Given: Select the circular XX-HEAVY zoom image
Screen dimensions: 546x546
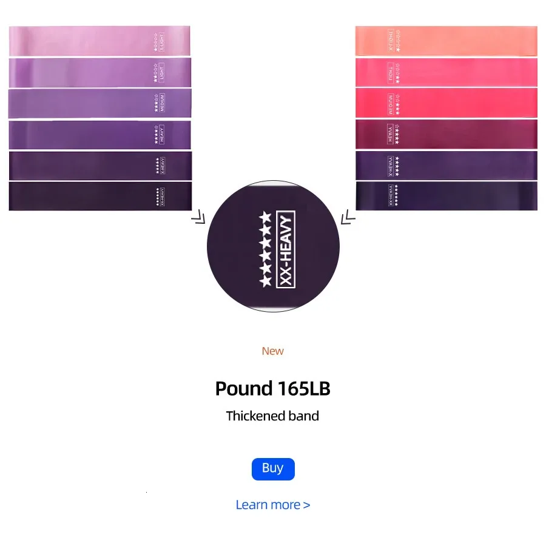Looking at the screenshot, I should pyautogui.click(x=273, y=246).
